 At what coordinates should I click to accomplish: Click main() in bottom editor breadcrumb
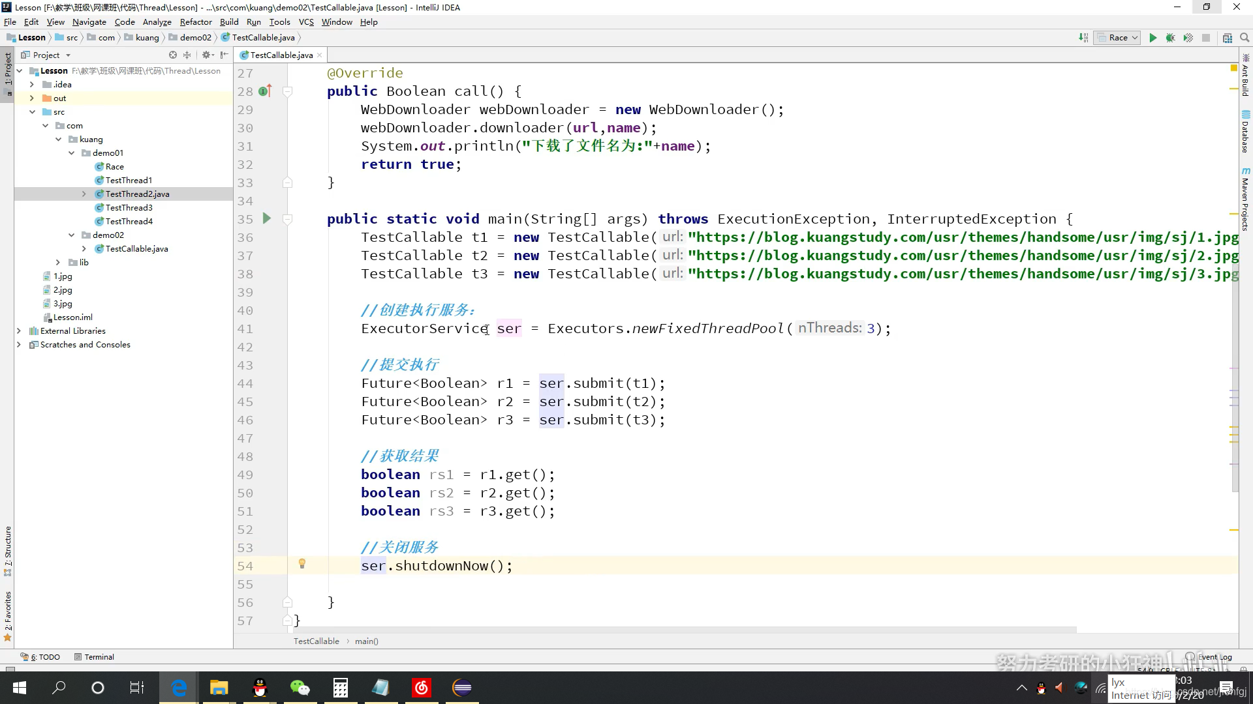tap(366, 641)
